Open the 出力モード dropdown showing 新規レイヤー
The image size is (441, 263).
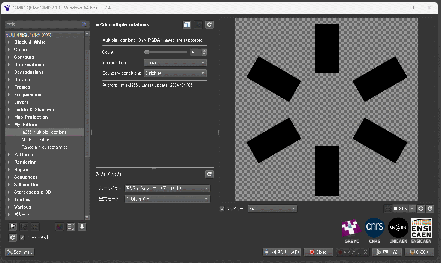point(167,199)
